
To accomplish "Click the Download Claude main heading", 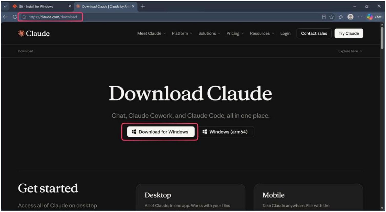I will pos(190,93).
